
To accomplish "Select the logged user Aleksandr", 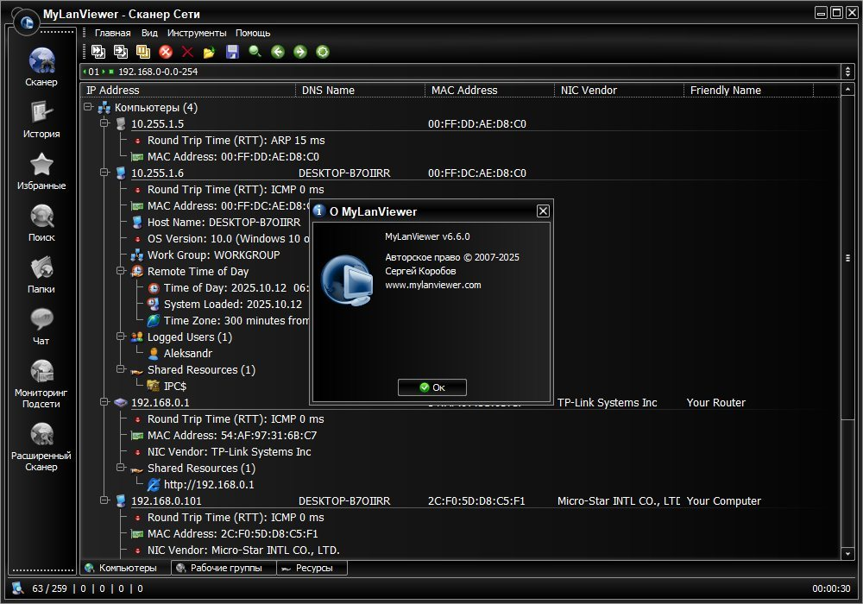I will click(x=187, y=353).
